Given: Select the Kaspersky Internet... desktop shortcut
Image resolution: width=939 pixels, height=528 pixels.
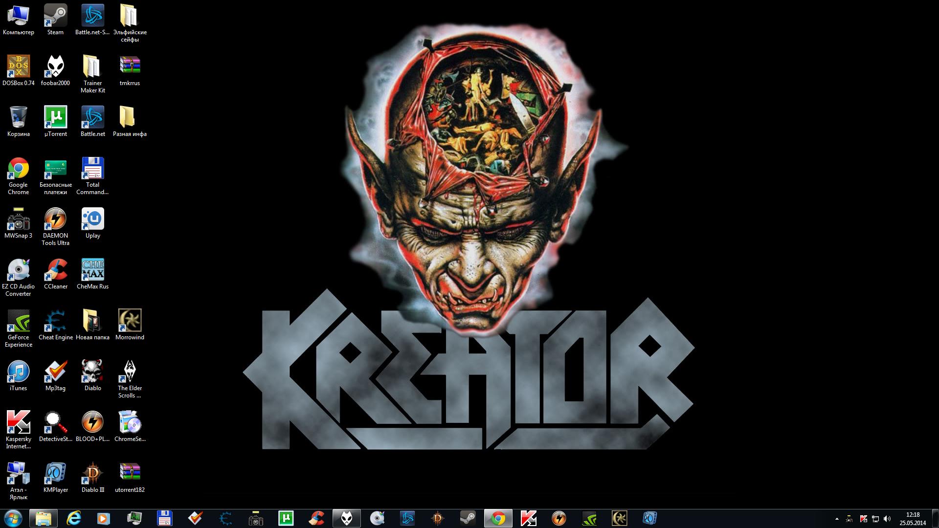Looking at the screenshot, I should coord(19,431).
